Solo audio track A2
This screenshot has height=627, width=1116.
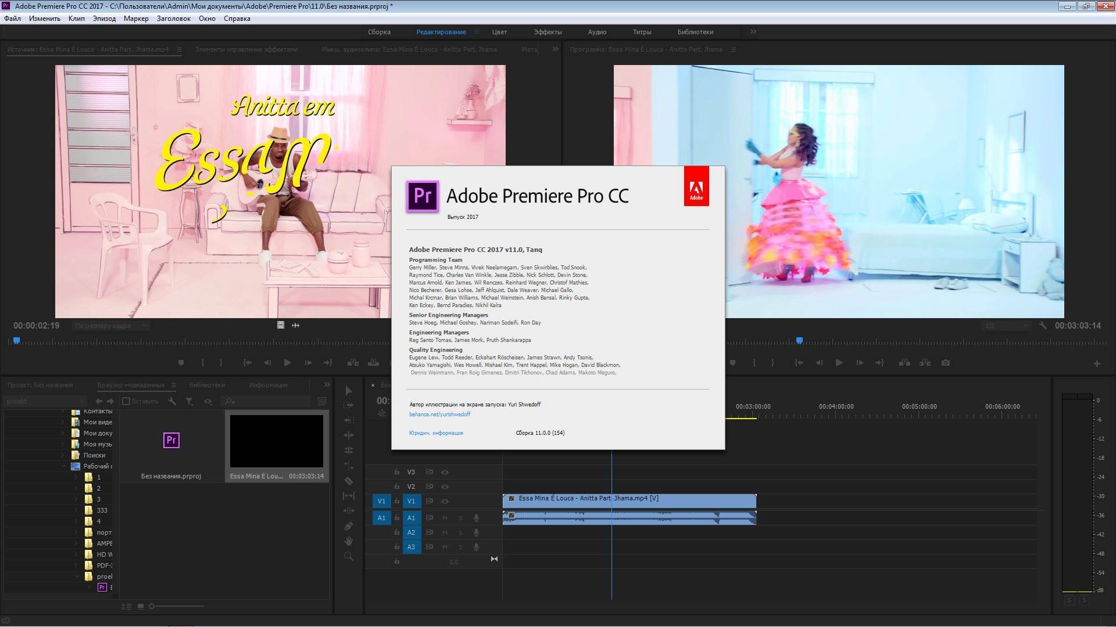(460, 532)
